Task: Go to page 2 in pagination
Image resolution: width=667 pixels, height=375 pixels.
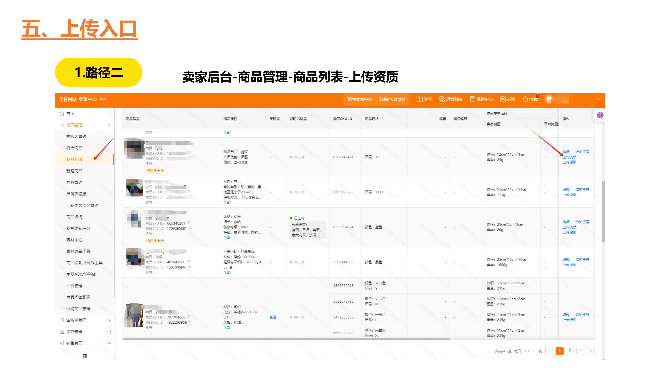Action: (x=570, y=351)
